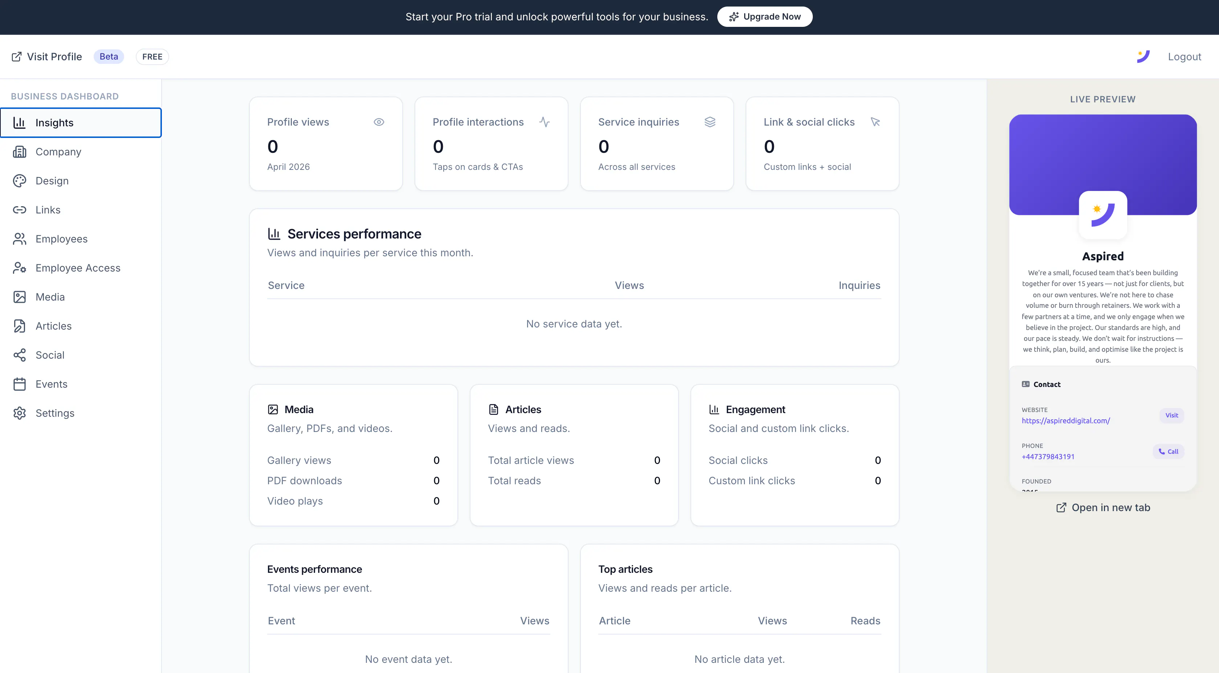The height and width of the screenshot is (673, 1219).
Task: Click the Settings gear icon
Action: coord(19,413)
